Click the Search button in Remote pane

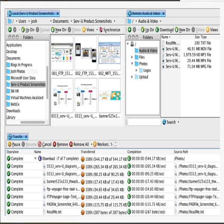pyautogui.click(x=169, y=122)
